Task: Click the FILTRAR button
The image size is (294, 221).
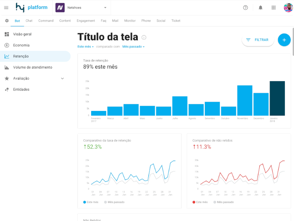Action: [x=258, y=40]
